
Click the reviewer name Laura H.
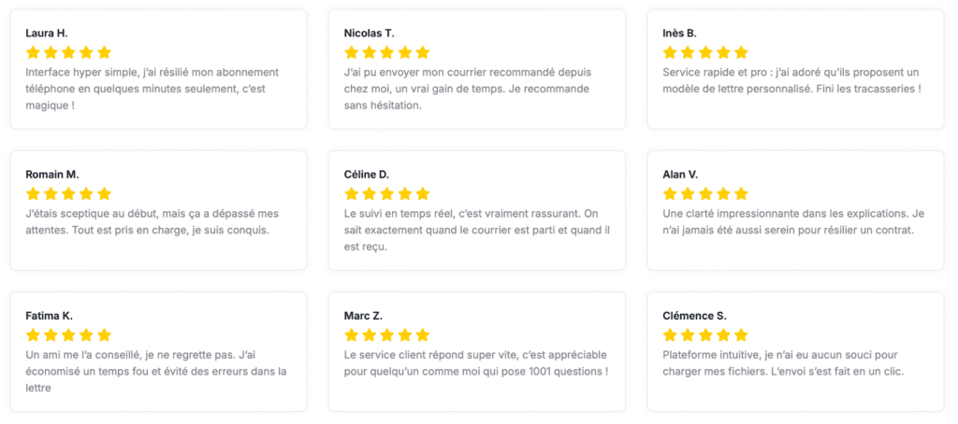click(x=47, y=34)
